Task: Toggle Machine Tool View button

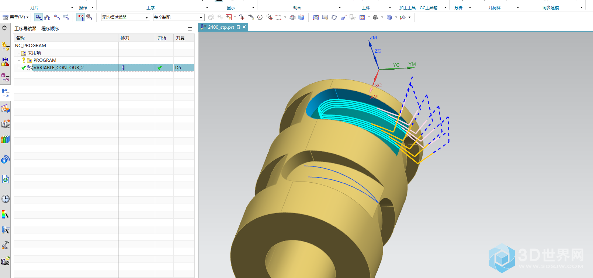Action: (x=47, y=17)
